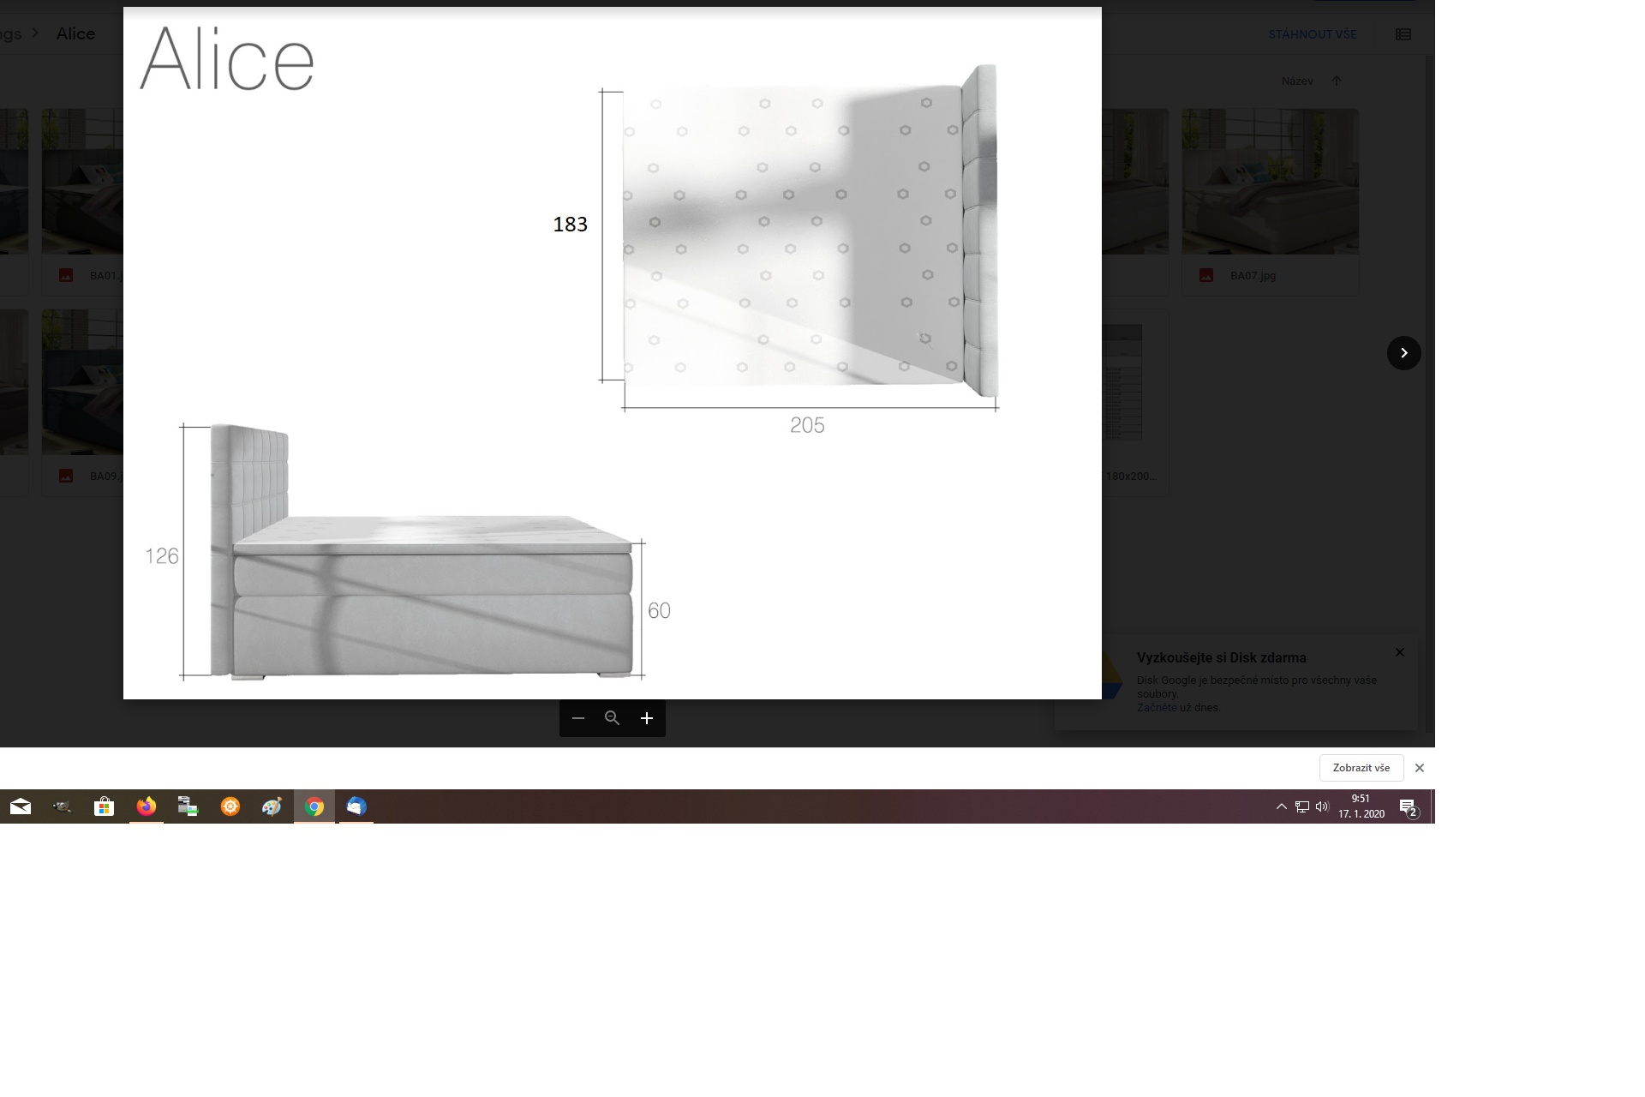
Task: Sort by Název column
Action: pyautogui.click(x=1297, y=81)
